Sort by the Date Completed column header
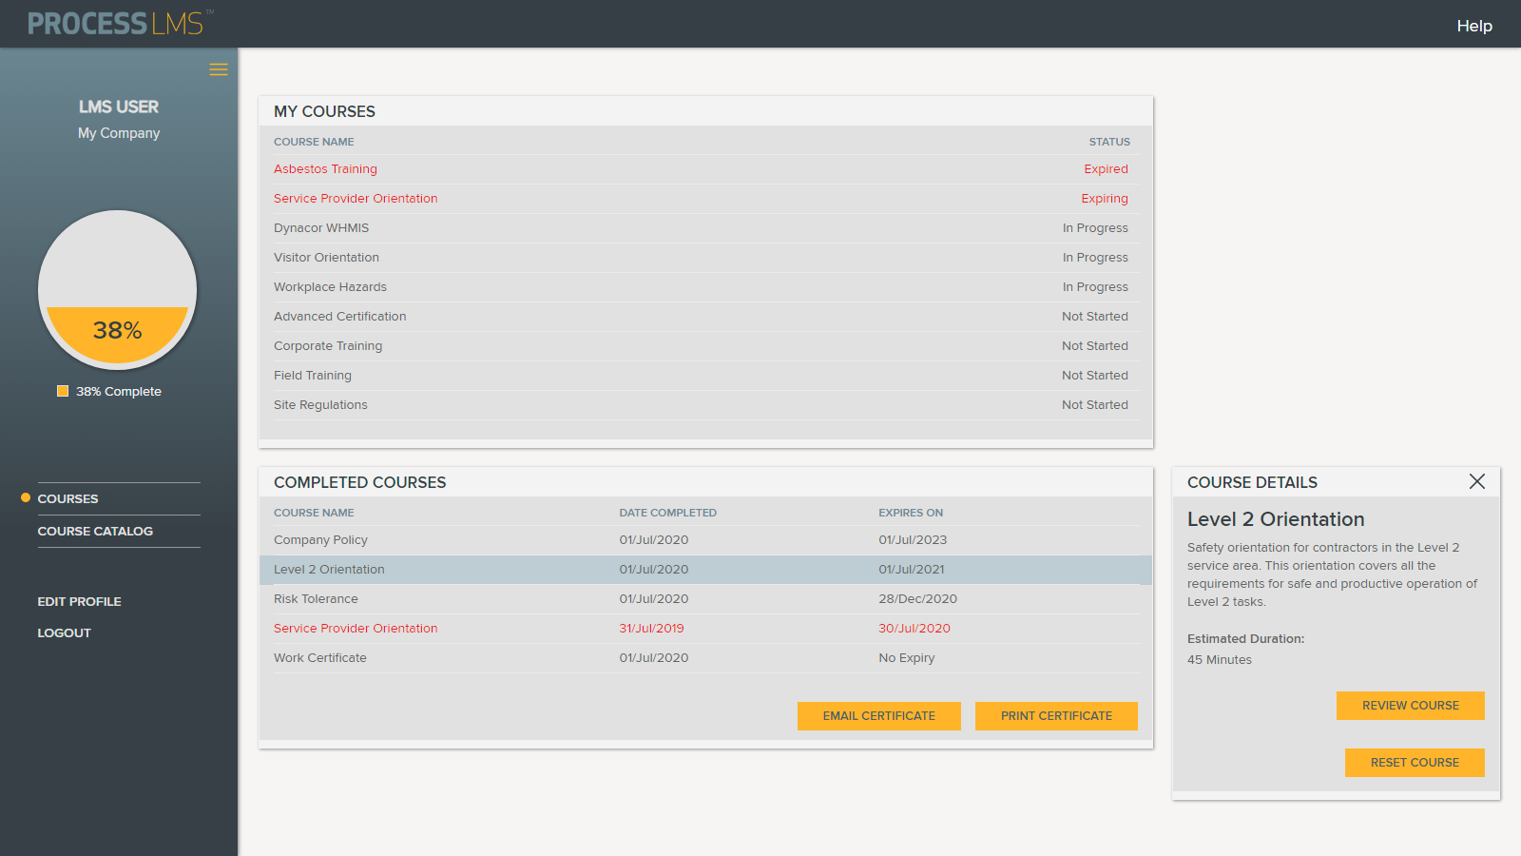Image resolution: width=1521 pixels, height=856 pixels. click(667, 513)
